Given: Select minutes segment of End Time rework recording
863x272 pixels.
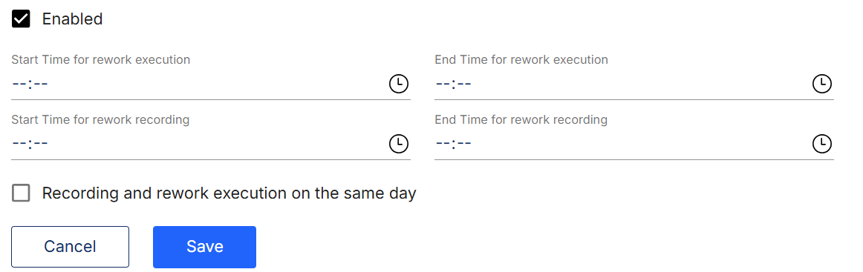Looking at the screenshot, I should [464, 144].
